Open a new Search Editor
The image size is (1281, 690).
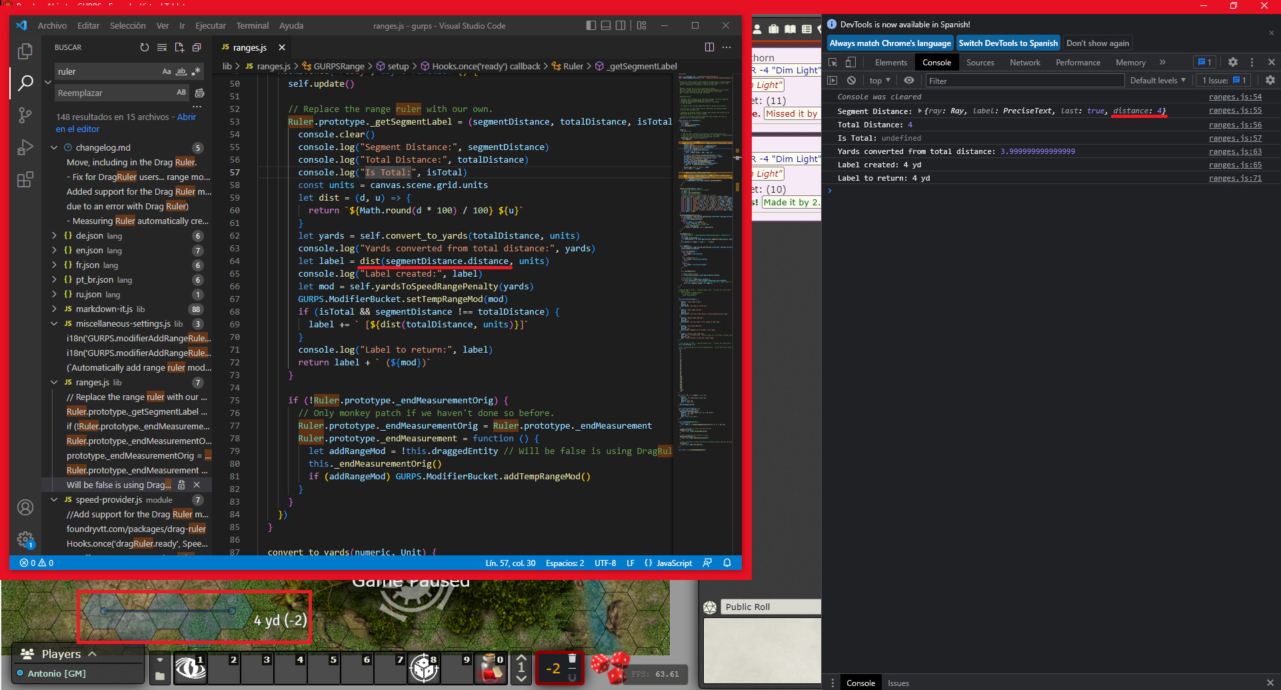click(x=179, y=47)
